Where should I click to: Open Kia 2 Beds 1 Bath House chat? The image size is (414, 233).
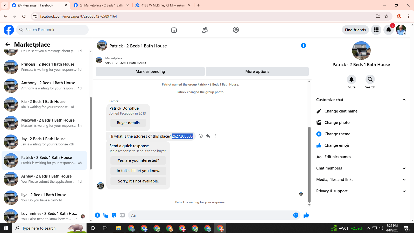coord(44,104)
